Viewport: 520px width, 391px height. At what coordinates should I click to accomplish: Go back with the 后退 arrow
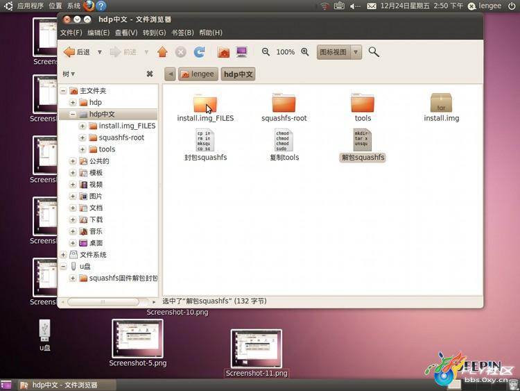76,52
